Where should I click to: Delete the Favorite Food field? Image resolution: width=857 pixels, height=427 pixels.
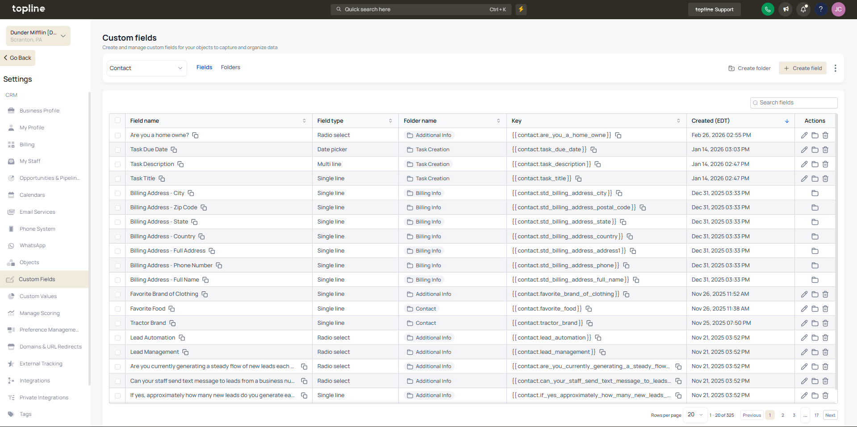(825, 309)
